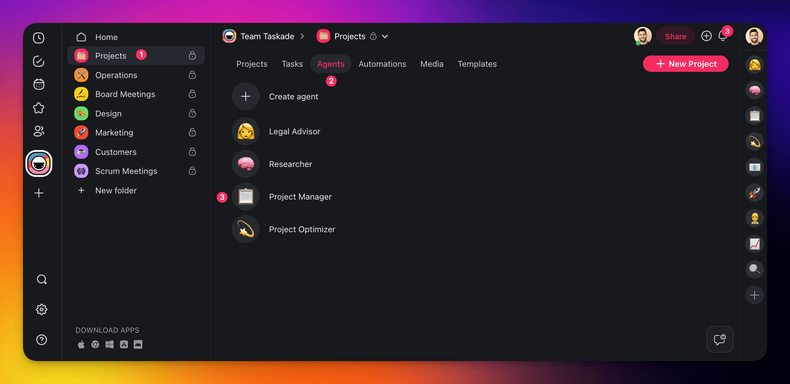Open the Project Manager agent

[x=300, y=197]
